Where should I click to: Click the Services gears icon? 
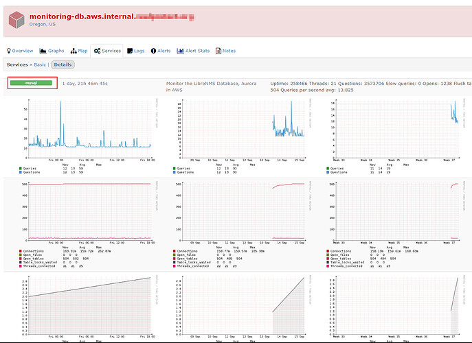click(x=97, y=51)
